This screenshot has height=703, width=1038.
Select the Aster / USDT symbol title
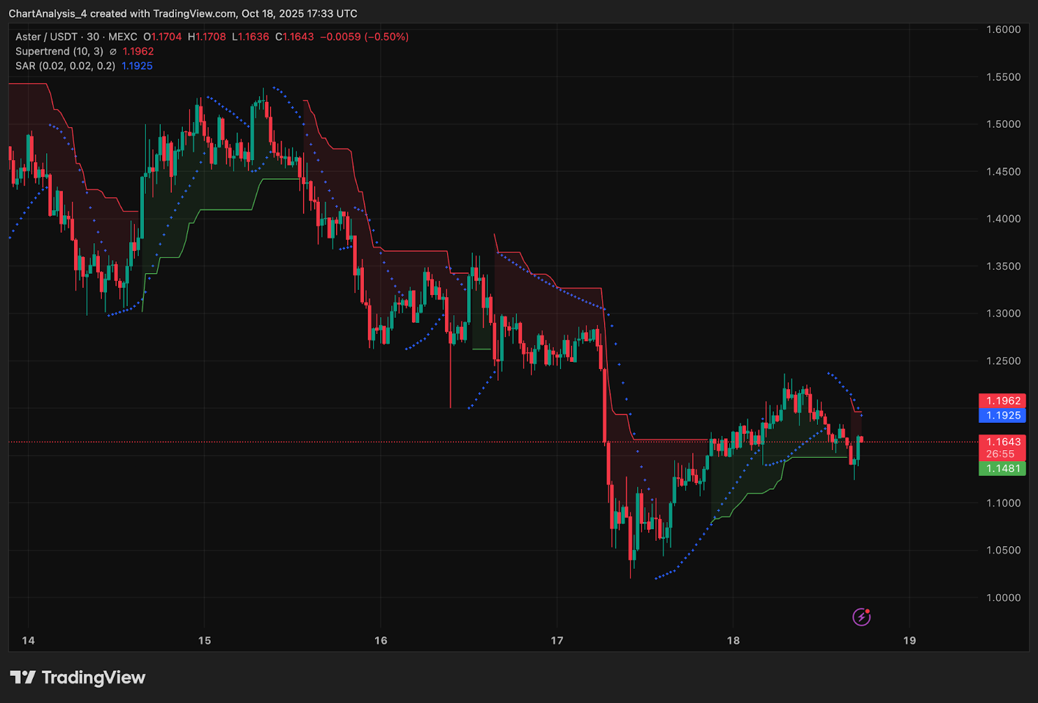click(46, 37)
